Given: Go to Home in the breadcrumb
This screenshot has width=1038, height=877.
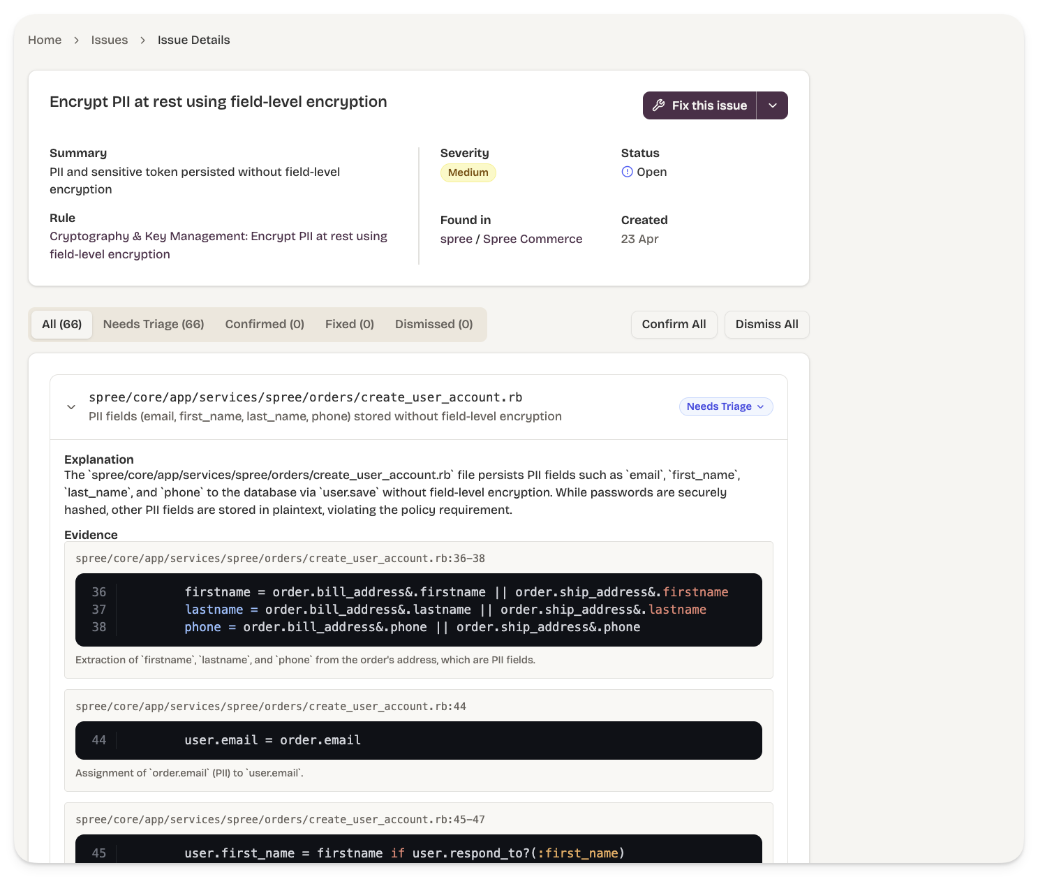Looking at the screenshot, I should [x=45, y=40].
